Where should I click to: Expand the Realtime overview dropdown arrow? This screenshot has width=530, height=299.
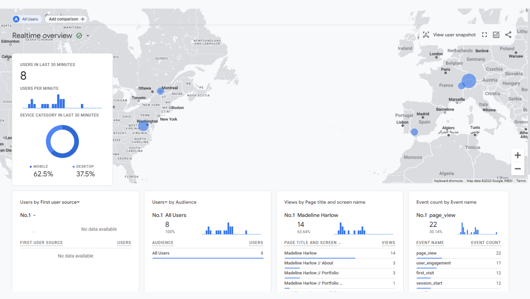click(x=88, y=36)
